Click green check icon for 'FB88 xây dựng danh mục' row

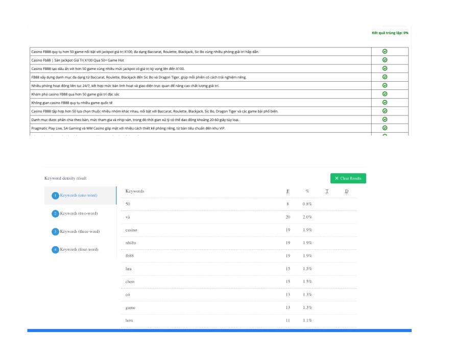[x=385, y=77]
